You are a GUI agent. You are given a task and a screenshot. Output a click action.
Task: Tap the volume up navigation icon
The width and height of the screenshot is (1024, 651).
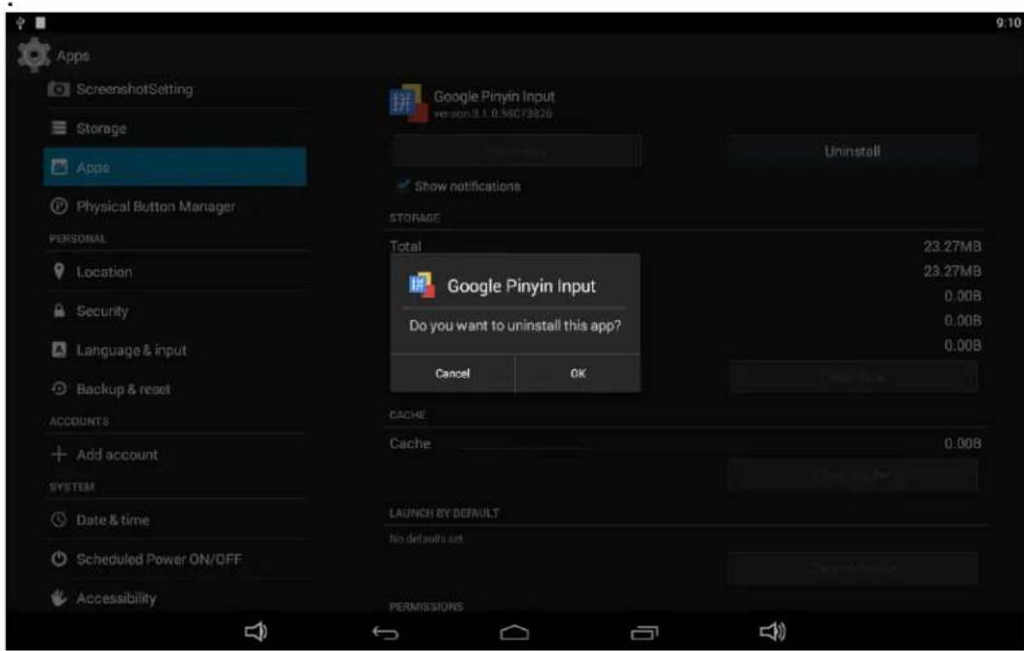tap(772, 632)
